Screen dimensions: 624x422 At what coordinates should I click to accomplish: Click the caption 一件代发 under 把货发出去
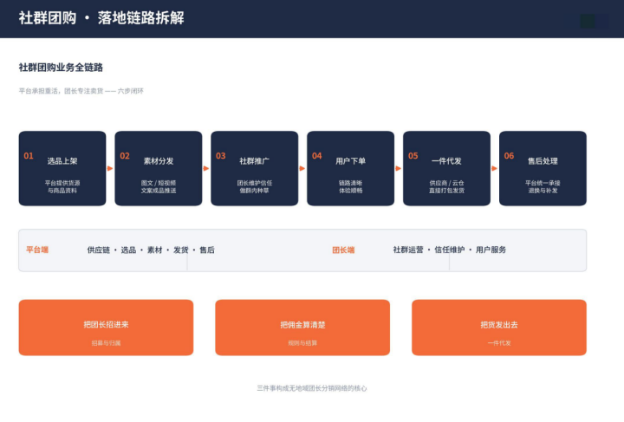point(499,343)
